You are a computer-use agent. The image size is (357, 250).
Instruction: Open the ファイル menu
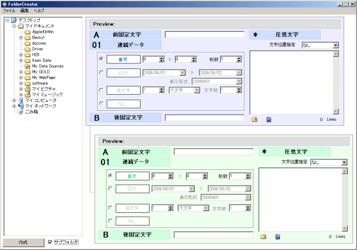click(x=9, y=11)
